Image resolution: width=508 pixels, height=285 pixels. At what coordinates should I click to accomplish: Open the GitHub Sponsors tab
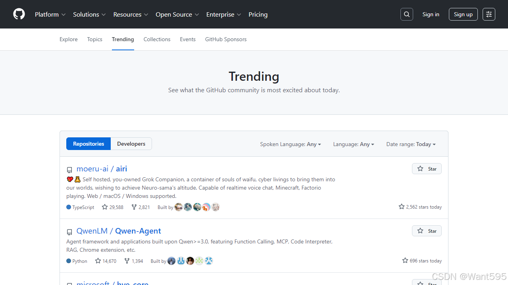pyautogui.click(x=226, y=39)
